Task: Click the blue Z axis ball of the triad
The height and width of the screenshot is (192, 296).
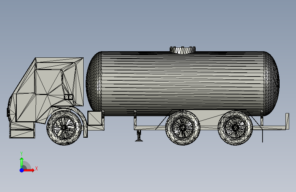Action: 22,170
